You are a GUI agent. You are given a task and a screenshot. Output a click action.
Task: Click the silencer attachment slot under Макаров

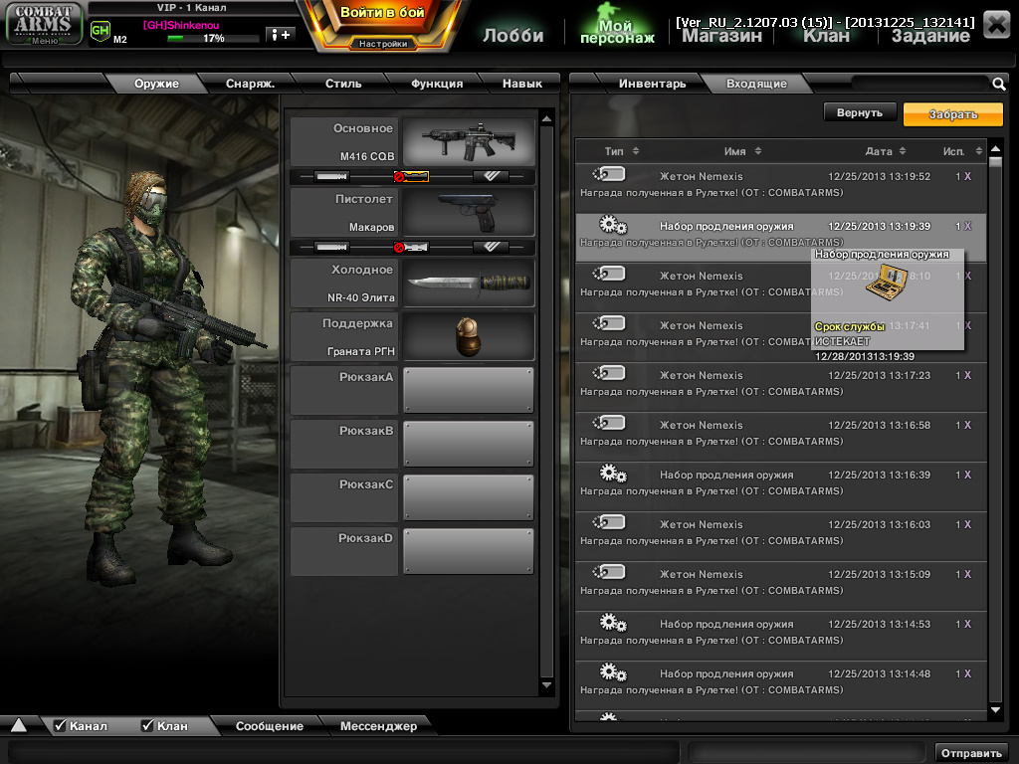[x=411, y=247]
